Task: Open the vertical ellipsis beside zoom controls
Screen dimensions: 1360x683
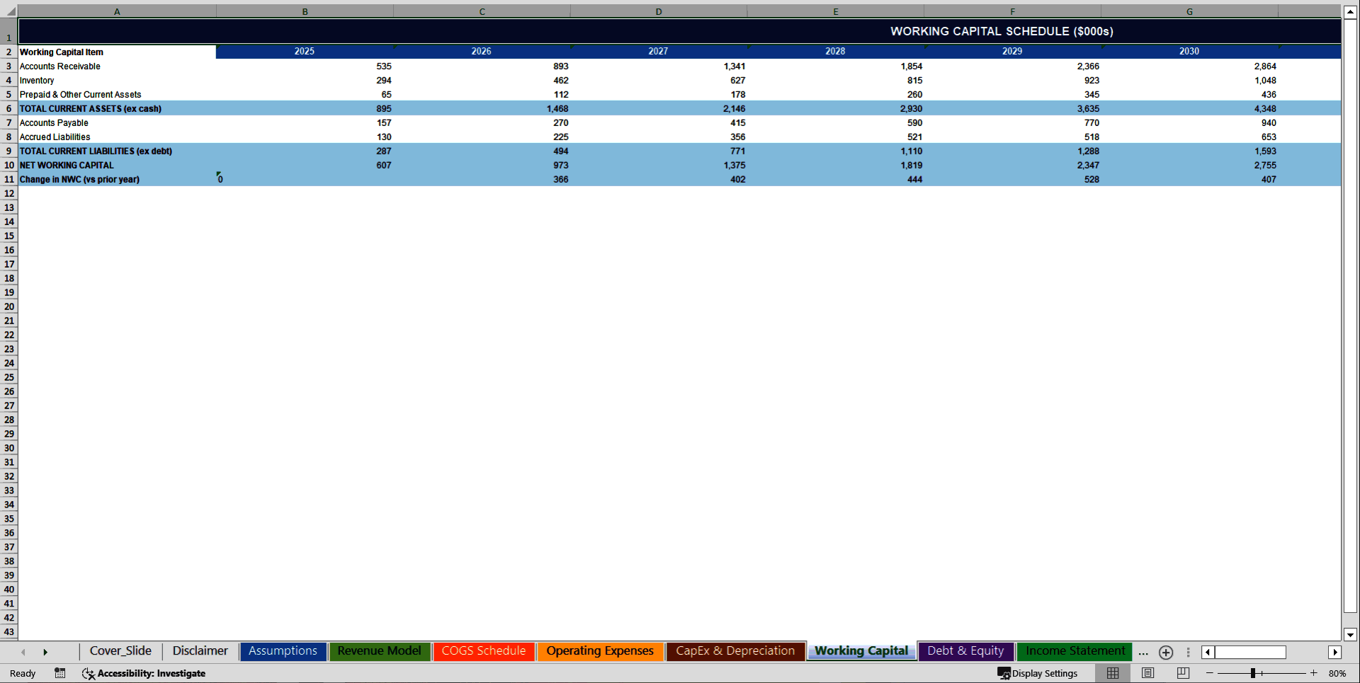Action: [1188, 653]
